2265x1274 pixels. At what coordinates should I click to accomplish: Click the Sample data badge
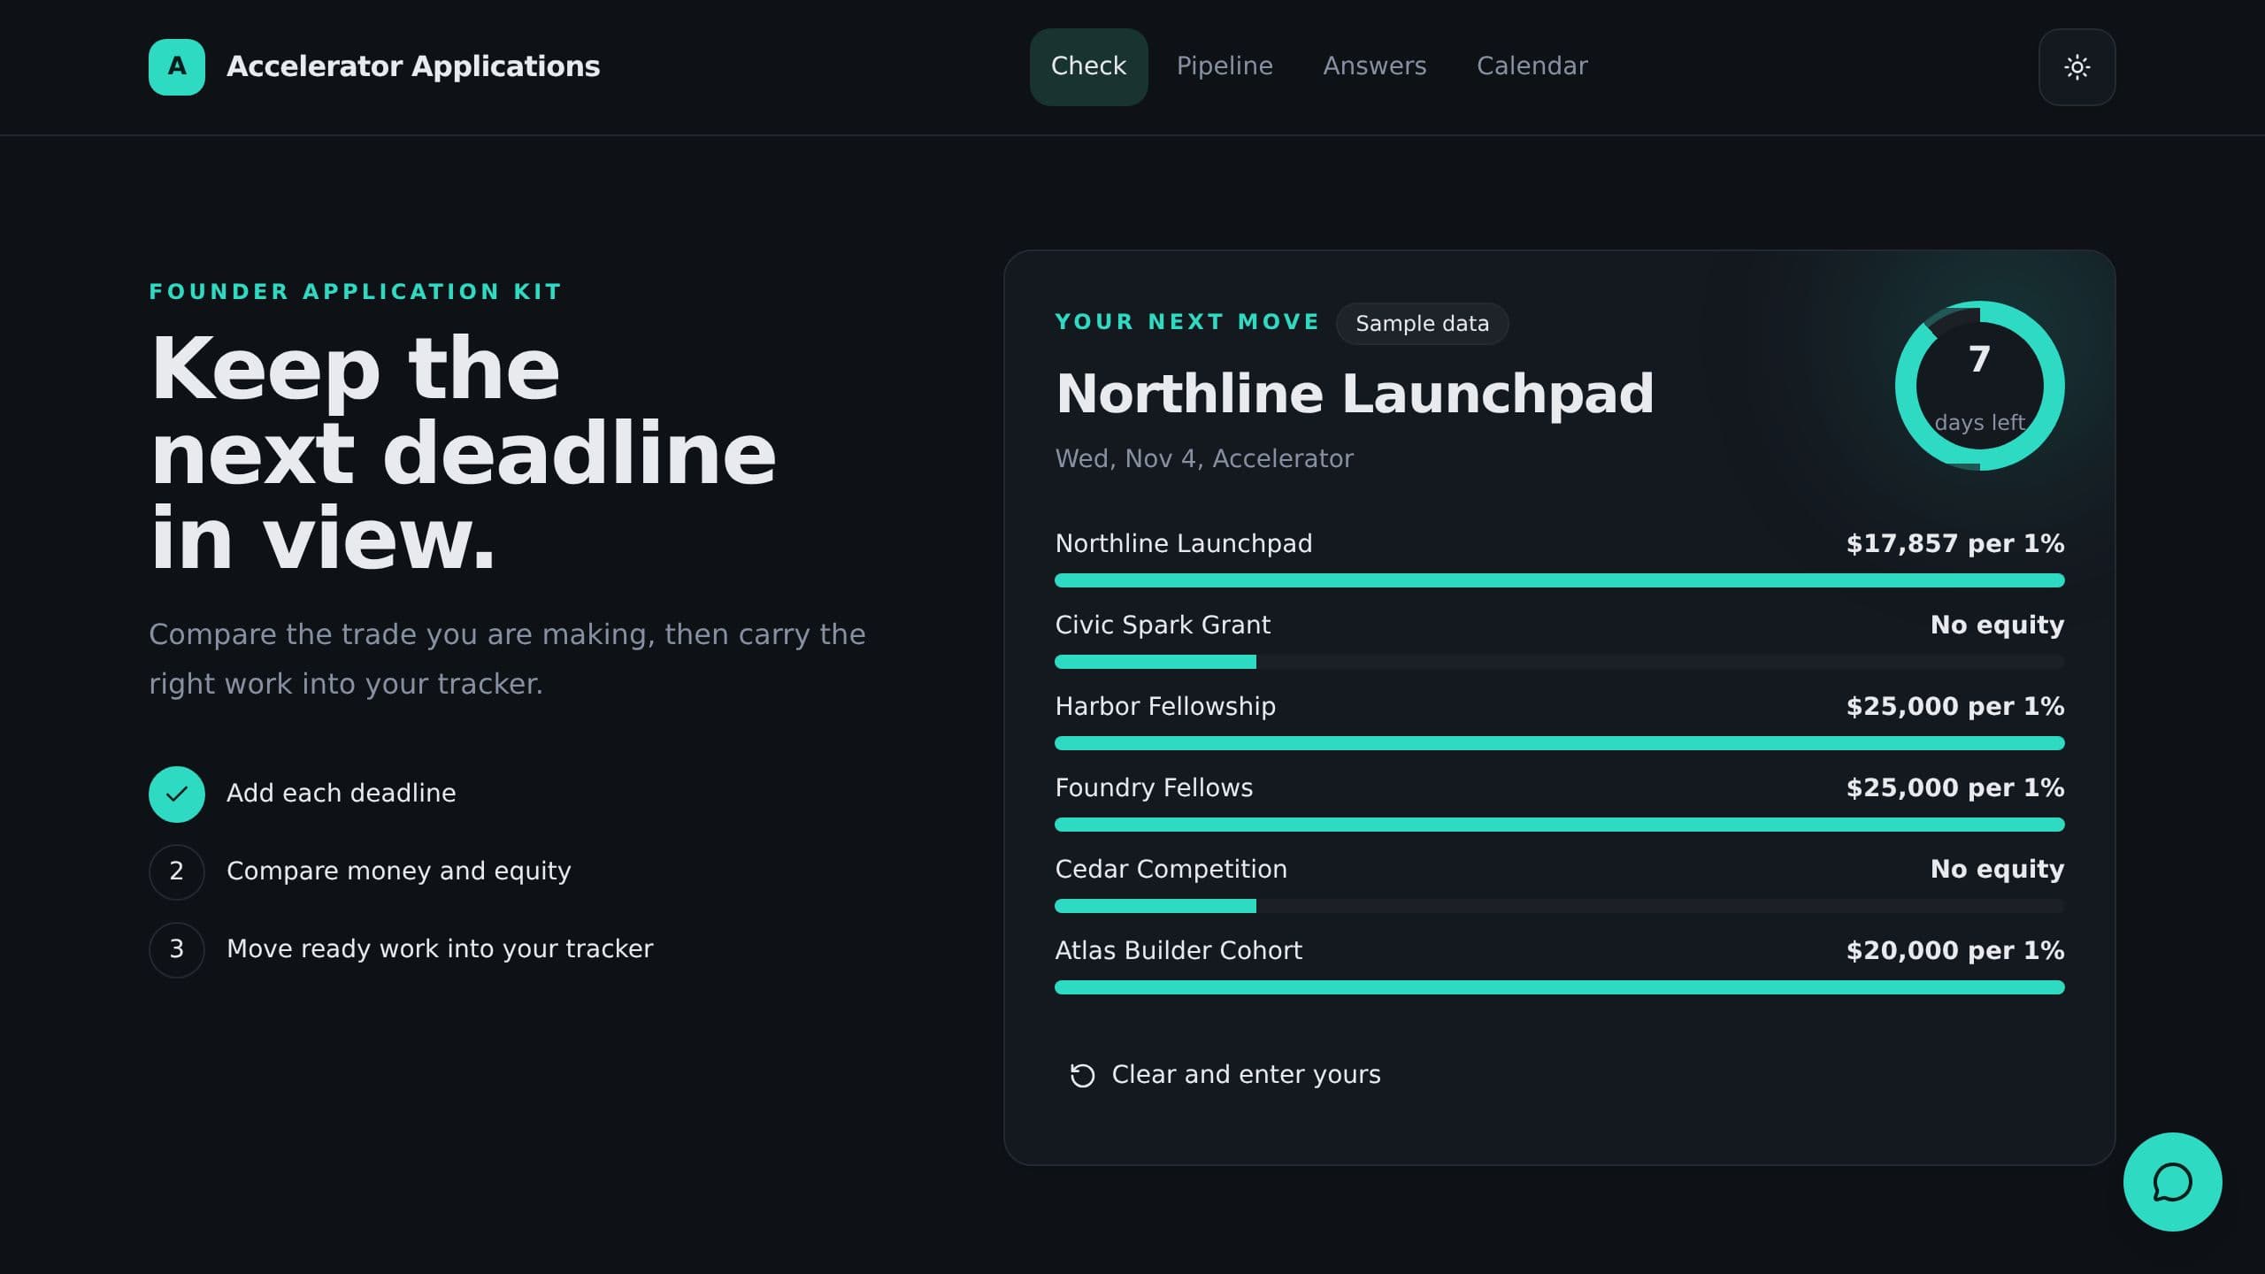(x=1422, y=324)
